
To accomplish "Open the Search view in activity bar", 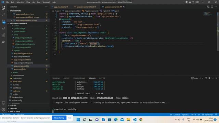I will point(3,14).
